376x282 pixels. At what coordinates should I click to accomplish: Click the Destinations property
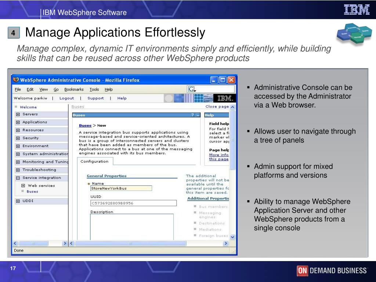[x=212, y=223]
